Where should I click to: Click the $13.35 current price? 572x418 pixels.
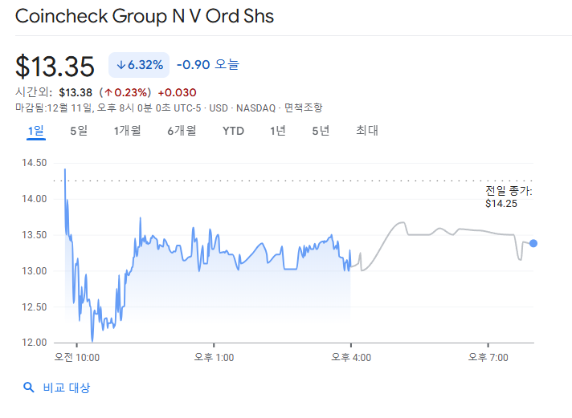point(55,66)
